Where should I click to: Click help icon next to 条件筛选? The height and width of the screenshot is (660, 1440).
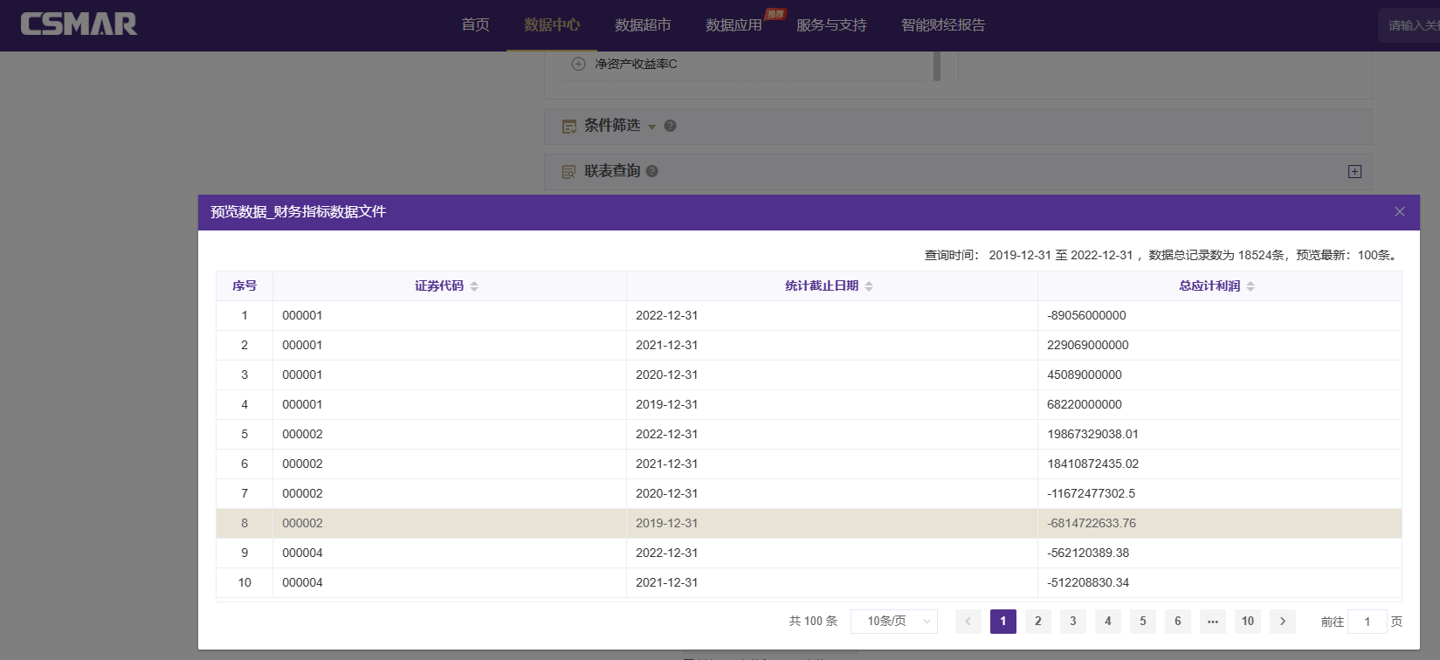pyautogui.click(x=670, y=126)
